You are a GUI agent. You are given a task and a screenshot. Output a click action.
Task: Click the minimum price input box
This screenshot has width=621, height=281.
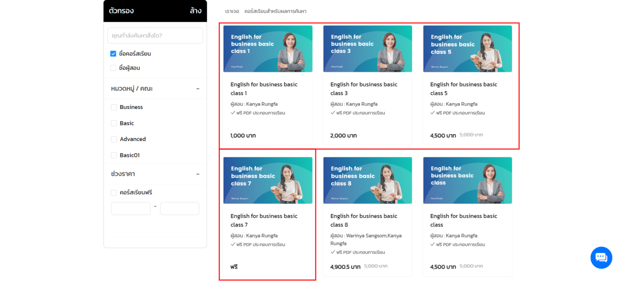click(x=130, y=209)
